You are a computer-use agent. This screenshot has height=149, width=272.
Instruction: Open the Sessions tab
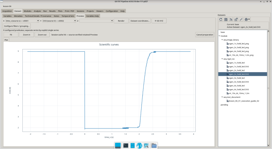point(80,11)
